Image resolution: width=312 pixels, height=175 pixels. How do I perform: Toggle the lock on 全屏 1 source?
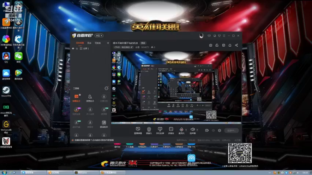77,49
